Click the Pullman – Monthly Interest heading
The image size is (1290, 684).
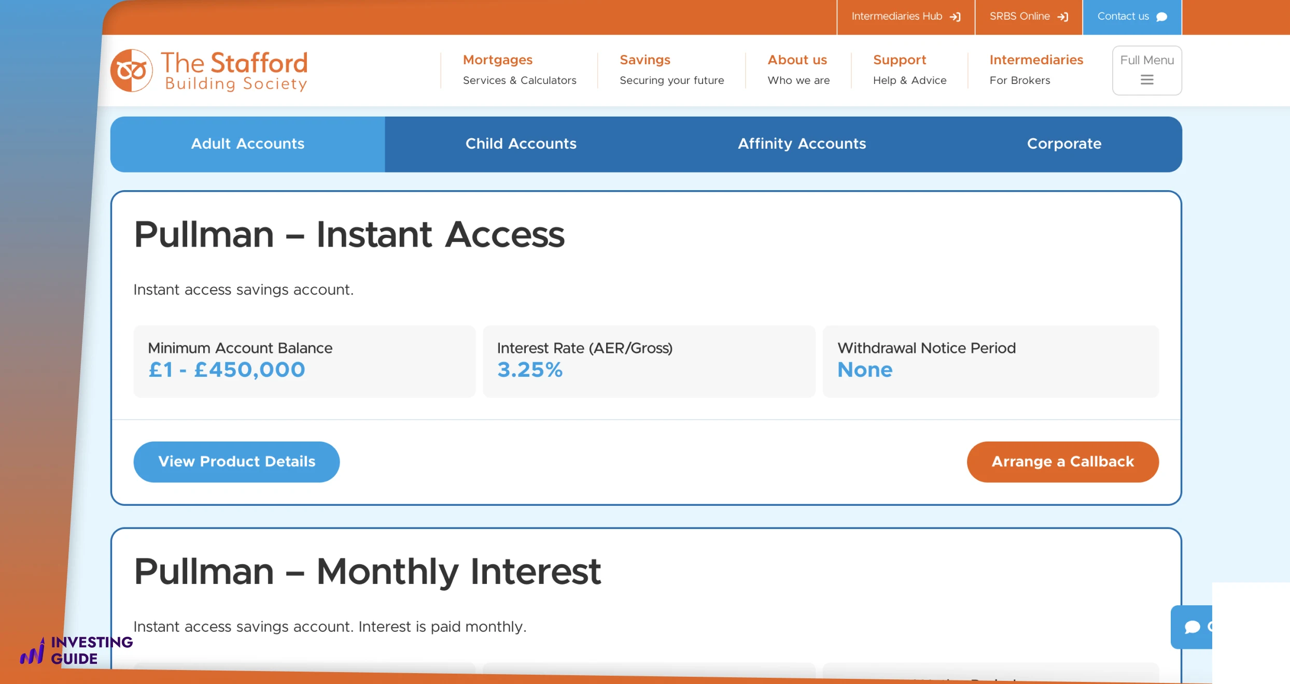point(367,572)
